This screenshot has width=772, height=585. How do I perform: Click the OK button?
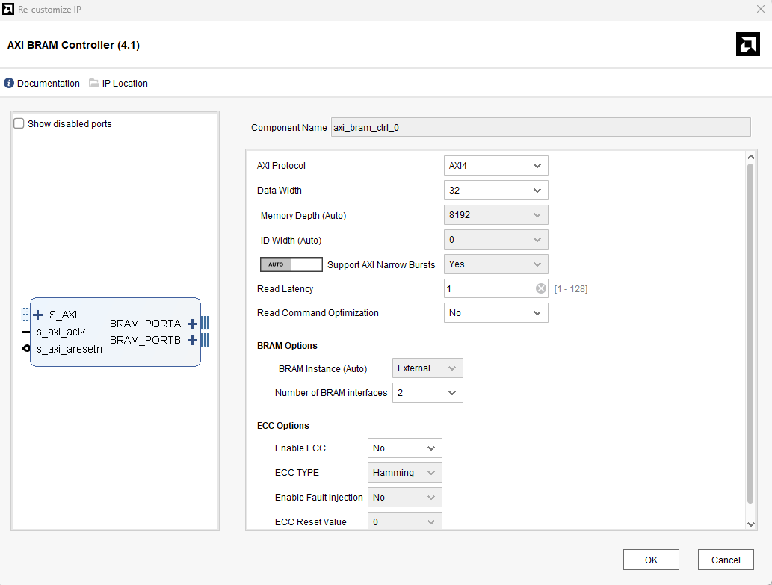point(651,560)
